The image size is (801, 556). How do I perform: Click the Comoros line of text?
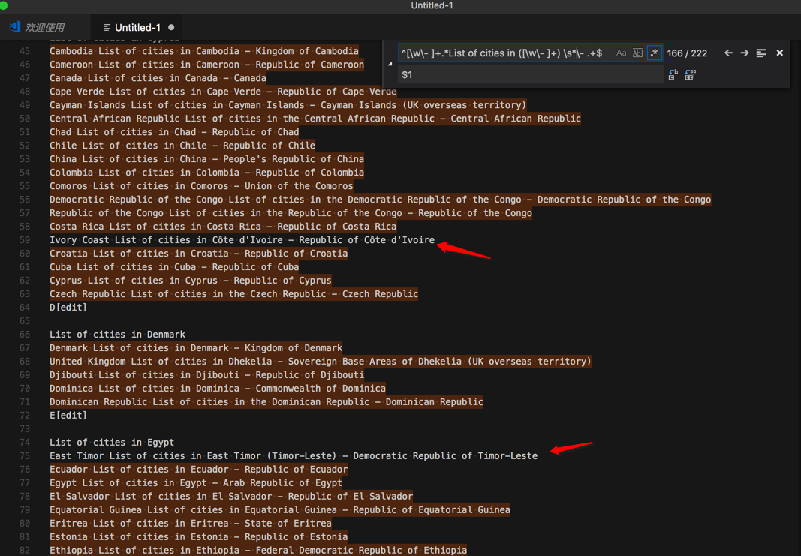tap(201, 186)
